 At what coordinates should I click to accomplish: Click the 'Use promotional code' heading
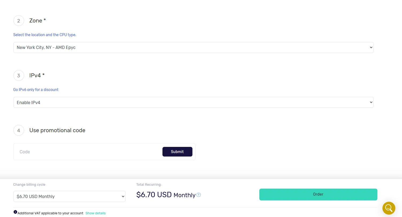[x=57, y=130]
